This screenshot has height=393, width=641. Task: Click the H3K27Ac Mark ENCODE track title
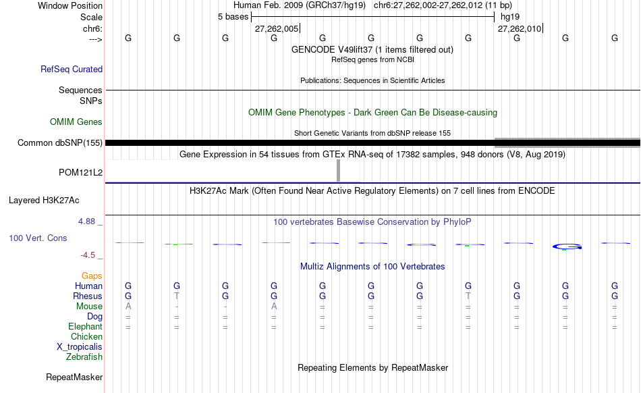(x=372, y=191)
